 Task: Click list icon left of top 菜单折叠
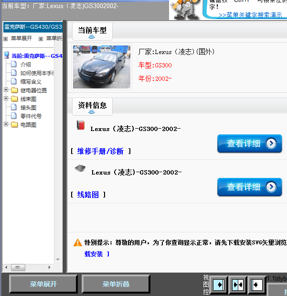41,39
